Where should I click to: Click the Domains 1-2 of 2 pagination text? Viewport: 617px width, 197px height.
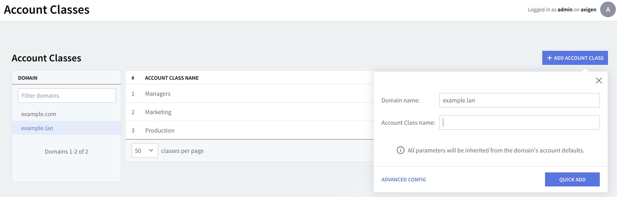(67, 152)
